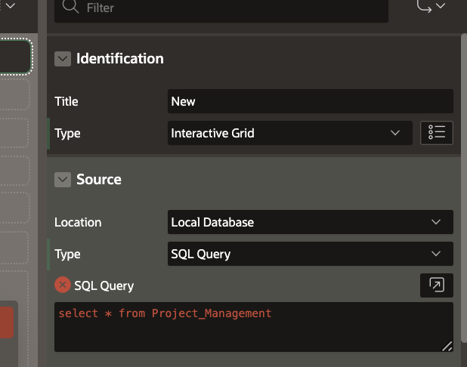Viewport: 467px width, 367px height.
Task: Open the region Type dropdown showing Interactive Grid
Action: point(290,133)
